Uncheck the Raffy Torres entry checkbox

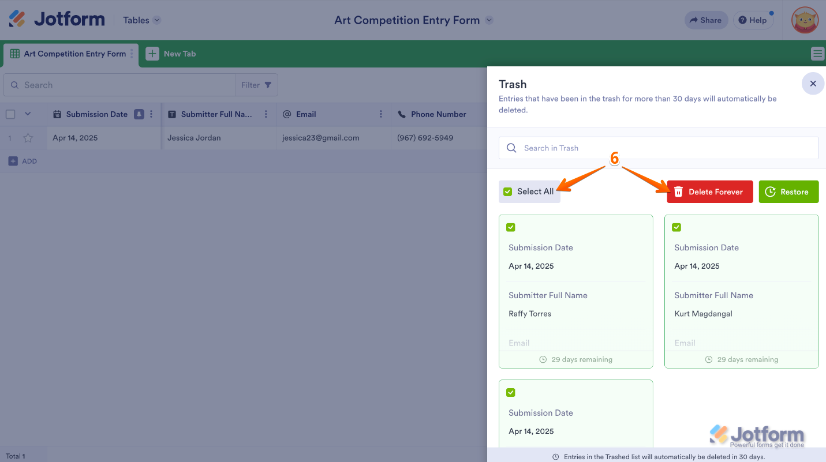511,227
